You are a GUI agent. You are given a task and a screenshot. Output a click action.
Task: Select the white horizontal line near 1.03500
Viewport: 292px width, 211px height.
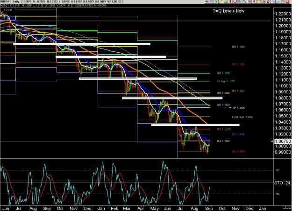(x=195, y=125)
